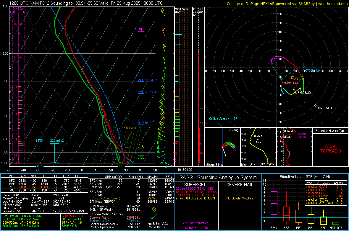Screen dimensions: 349x231
Task: Click the 18 Jul 00 23Z (SUS) WEAK analogue
Action: click(x=196, y=192)
